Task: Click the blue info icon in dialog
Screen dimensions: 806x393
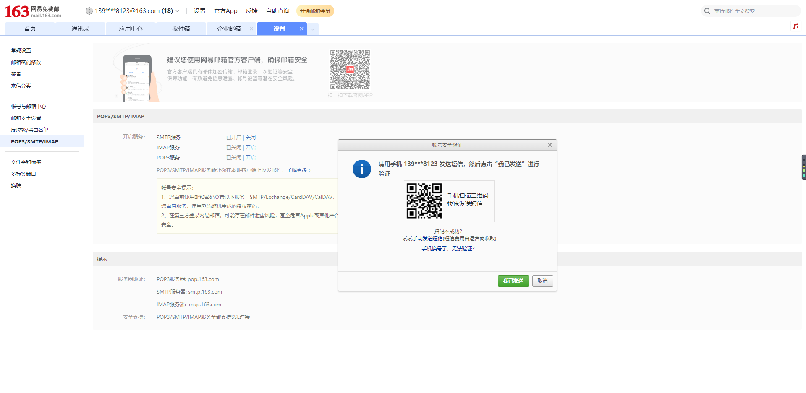Action: [362, 169]
